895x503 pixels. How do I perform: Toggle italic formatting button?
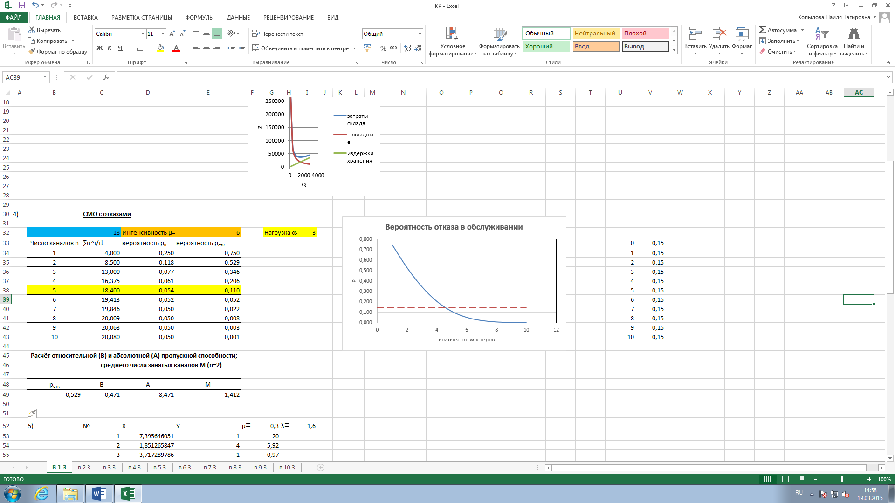(110, 48)
